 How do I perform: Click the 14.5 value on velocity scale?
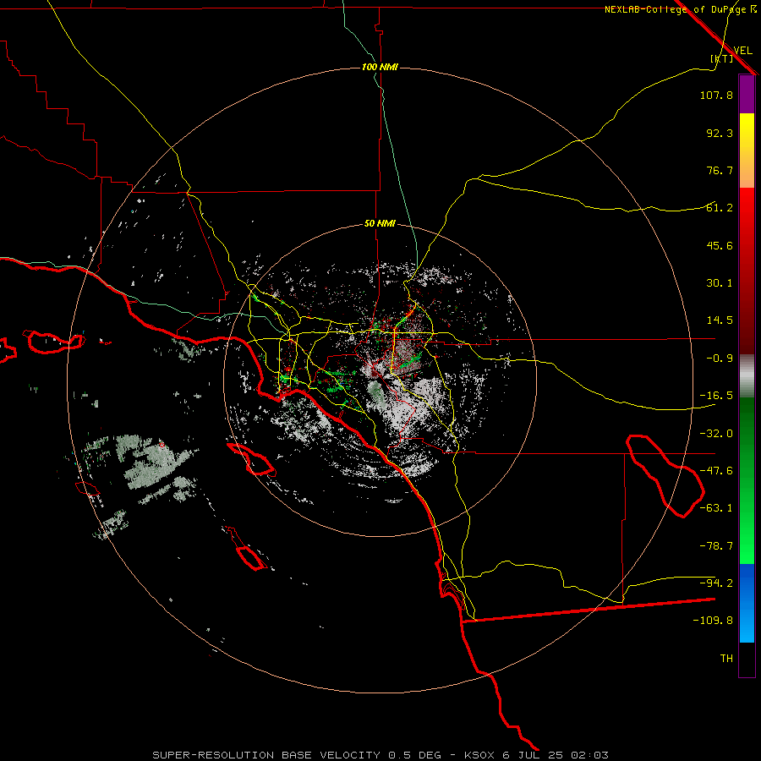(720, 320)
